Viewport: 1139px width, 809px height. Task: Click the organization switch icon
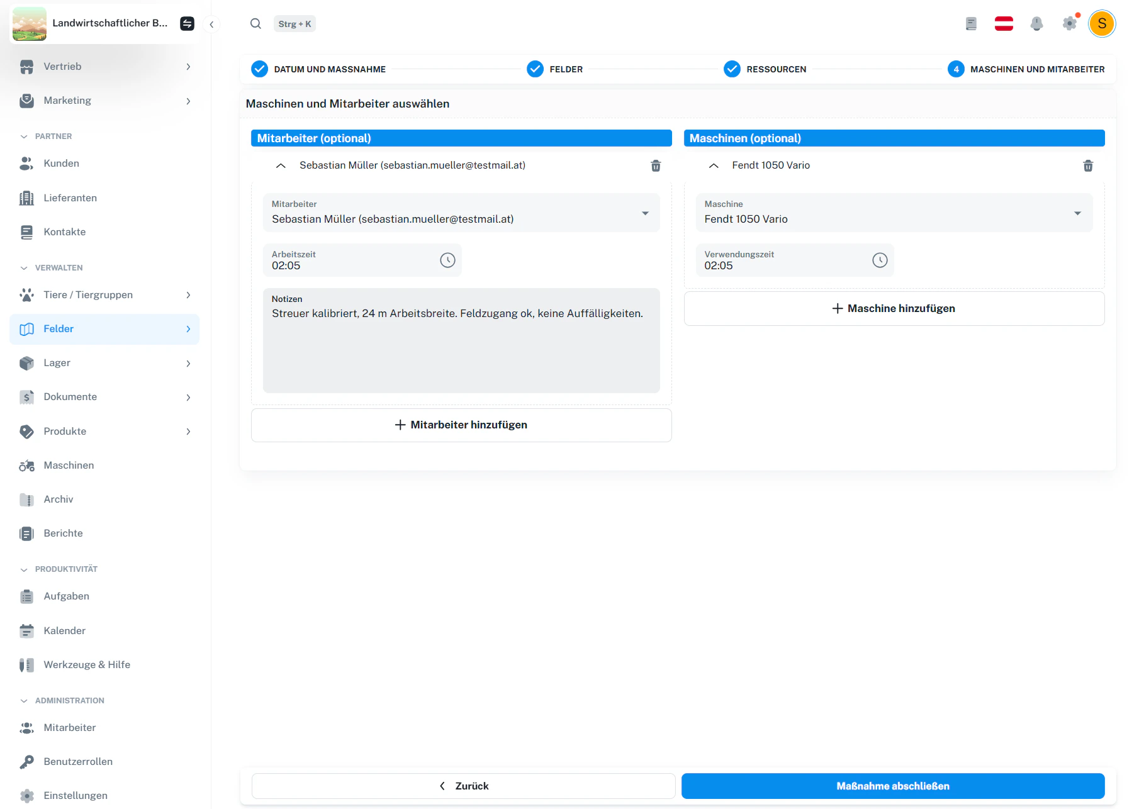pyautogui.click(x=187, y=23)
